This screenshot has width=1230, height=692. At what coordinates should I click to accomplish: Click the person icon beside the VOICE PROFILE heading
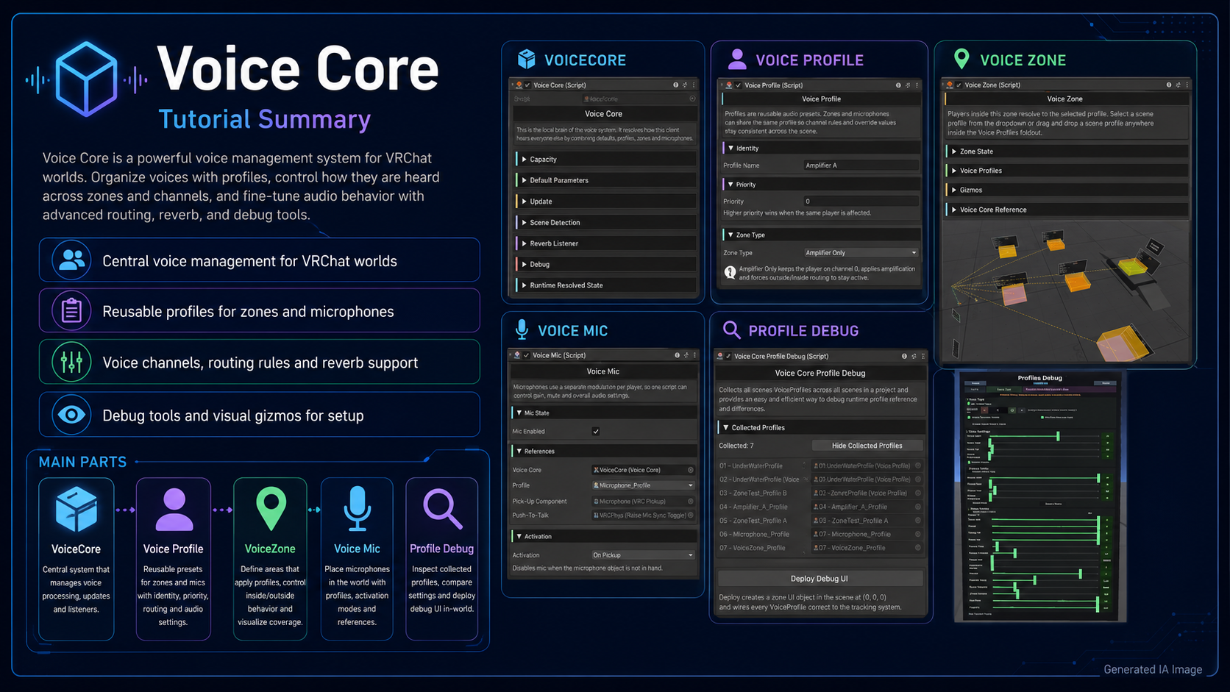(736, 59)
